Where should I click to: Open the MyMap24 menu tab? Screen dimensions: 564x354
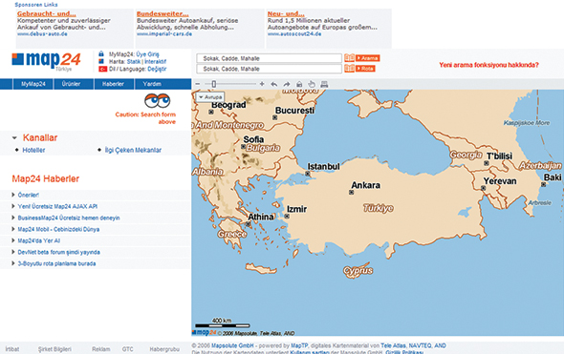(33, 84)
